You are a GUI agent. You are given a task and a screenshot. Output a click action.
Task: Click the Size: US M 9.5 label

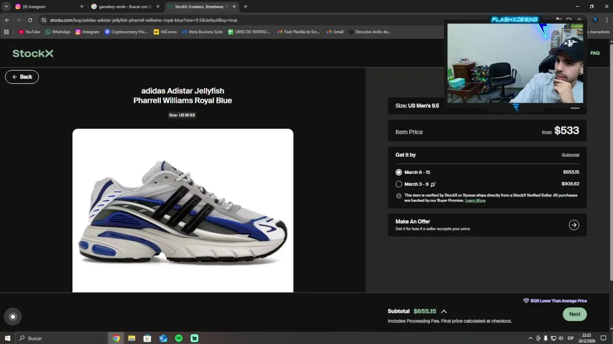tap(182, 115)
